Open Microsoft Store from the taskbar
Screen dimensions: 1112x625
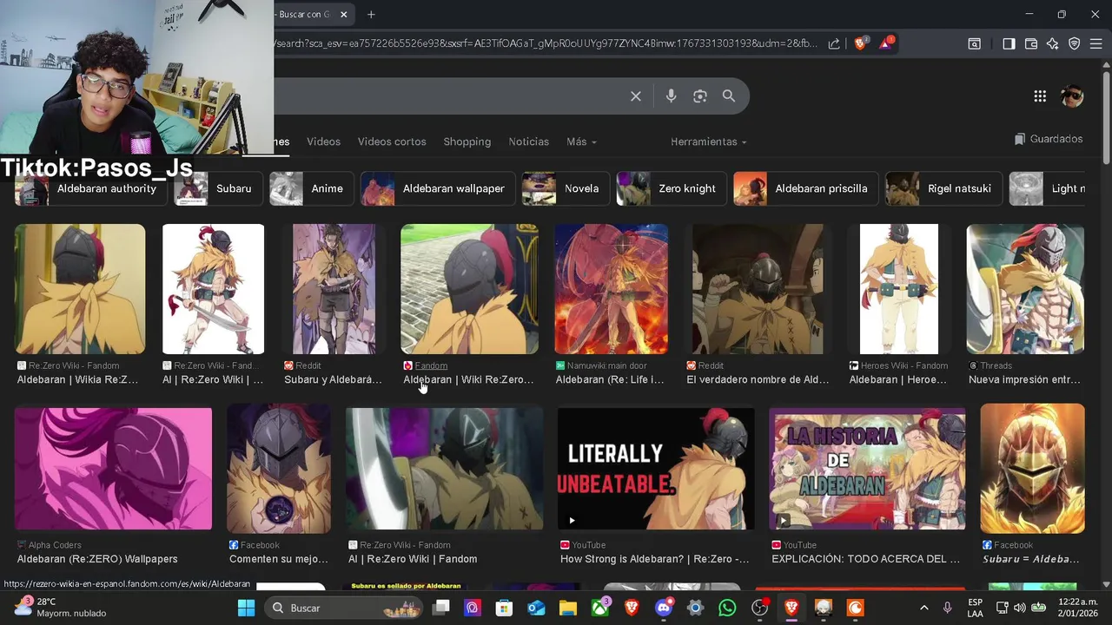coord(504,608)
